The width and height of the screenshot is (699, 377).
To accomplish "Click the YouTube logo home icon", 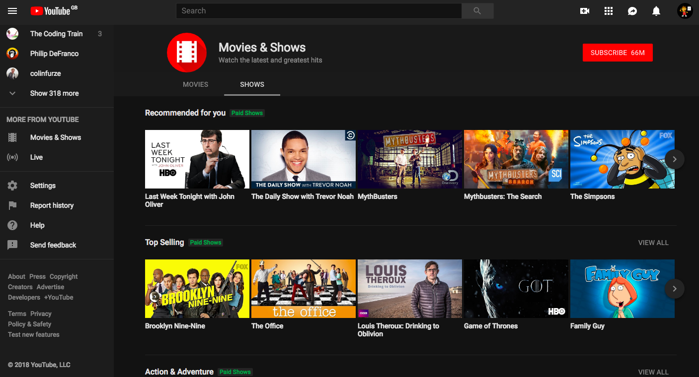I will (x=51, y=11).
